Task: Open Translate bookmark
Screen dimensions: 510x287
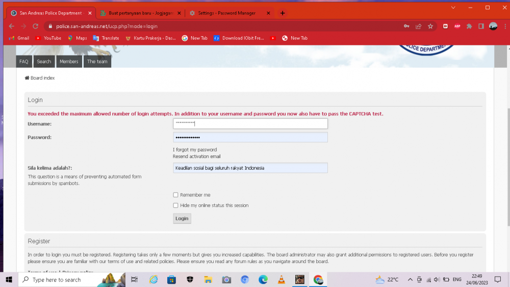Action: click(106, 38)
